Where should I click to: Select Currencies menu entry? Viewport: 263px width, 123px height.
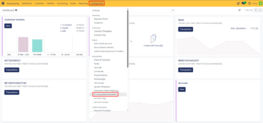(x=99, y=71)
